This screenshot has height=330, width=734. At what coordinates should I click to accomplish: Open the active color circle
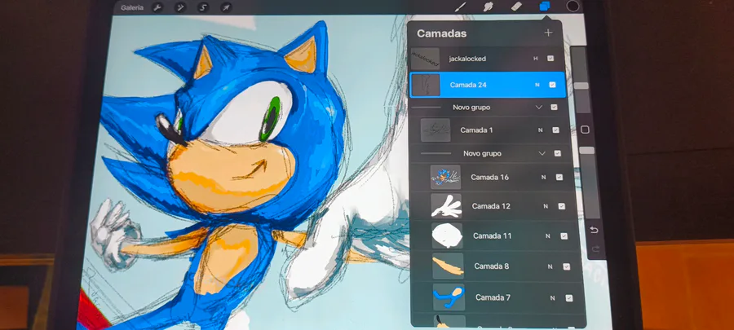[573, 6]
